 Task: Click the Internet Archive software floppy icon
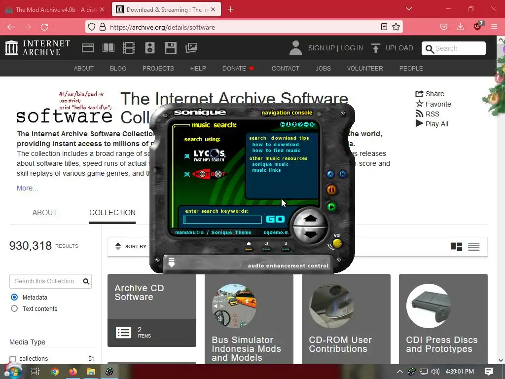[170, 48]
